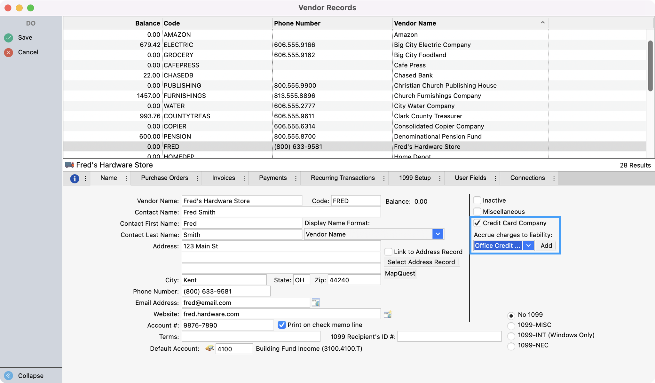Click the green Save checkmark icon
The height and width of the screenshot is (383, 655).
(9, 38)
